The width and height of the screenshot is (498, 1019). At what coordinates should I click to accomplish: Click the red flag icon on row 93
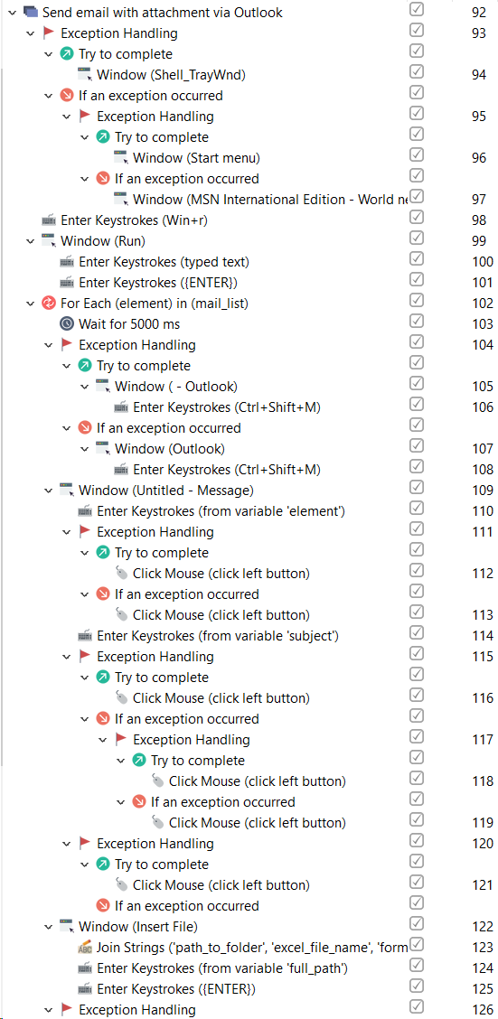coord(48,33)
